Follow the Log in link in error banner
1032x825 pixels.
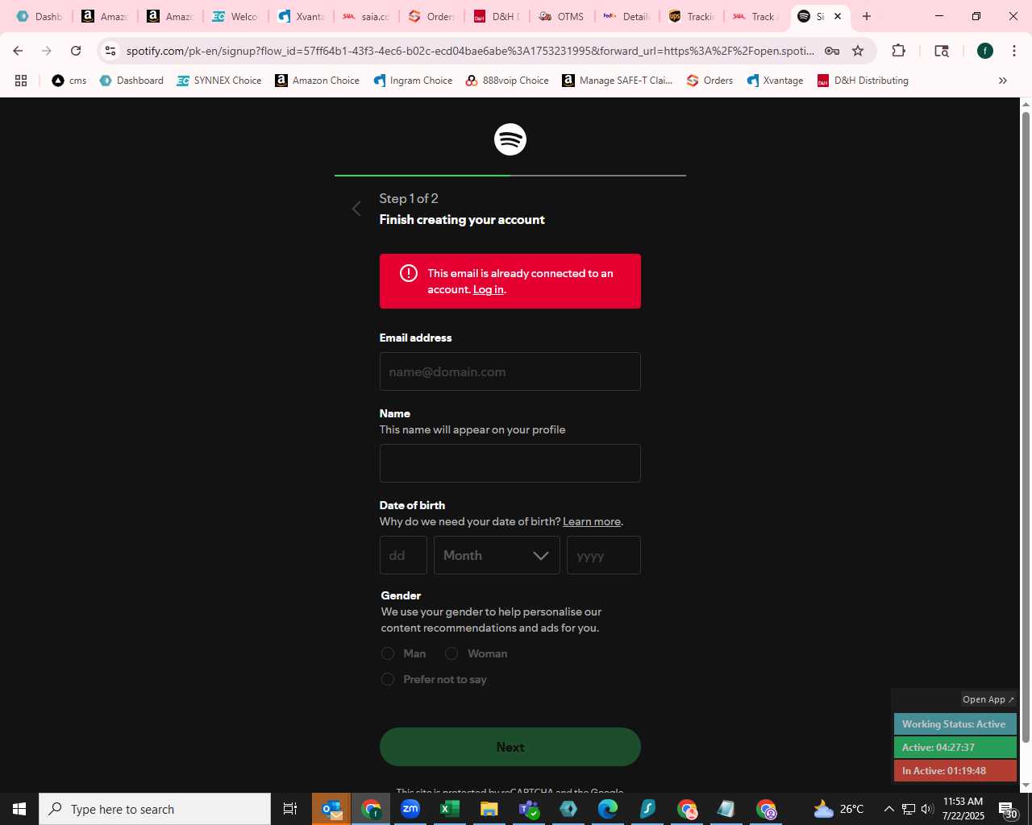[489, 290]
